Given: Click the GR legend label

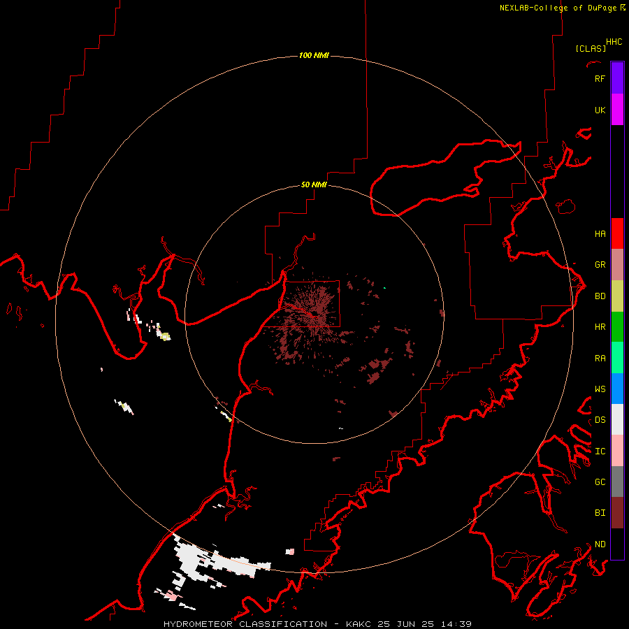Looking at the screenshot, I should coord(600,265).
